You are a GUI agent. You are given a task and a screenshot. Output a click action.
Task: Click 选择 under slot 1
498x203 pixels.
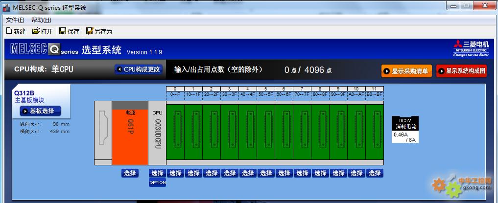[x=193, y=173]
